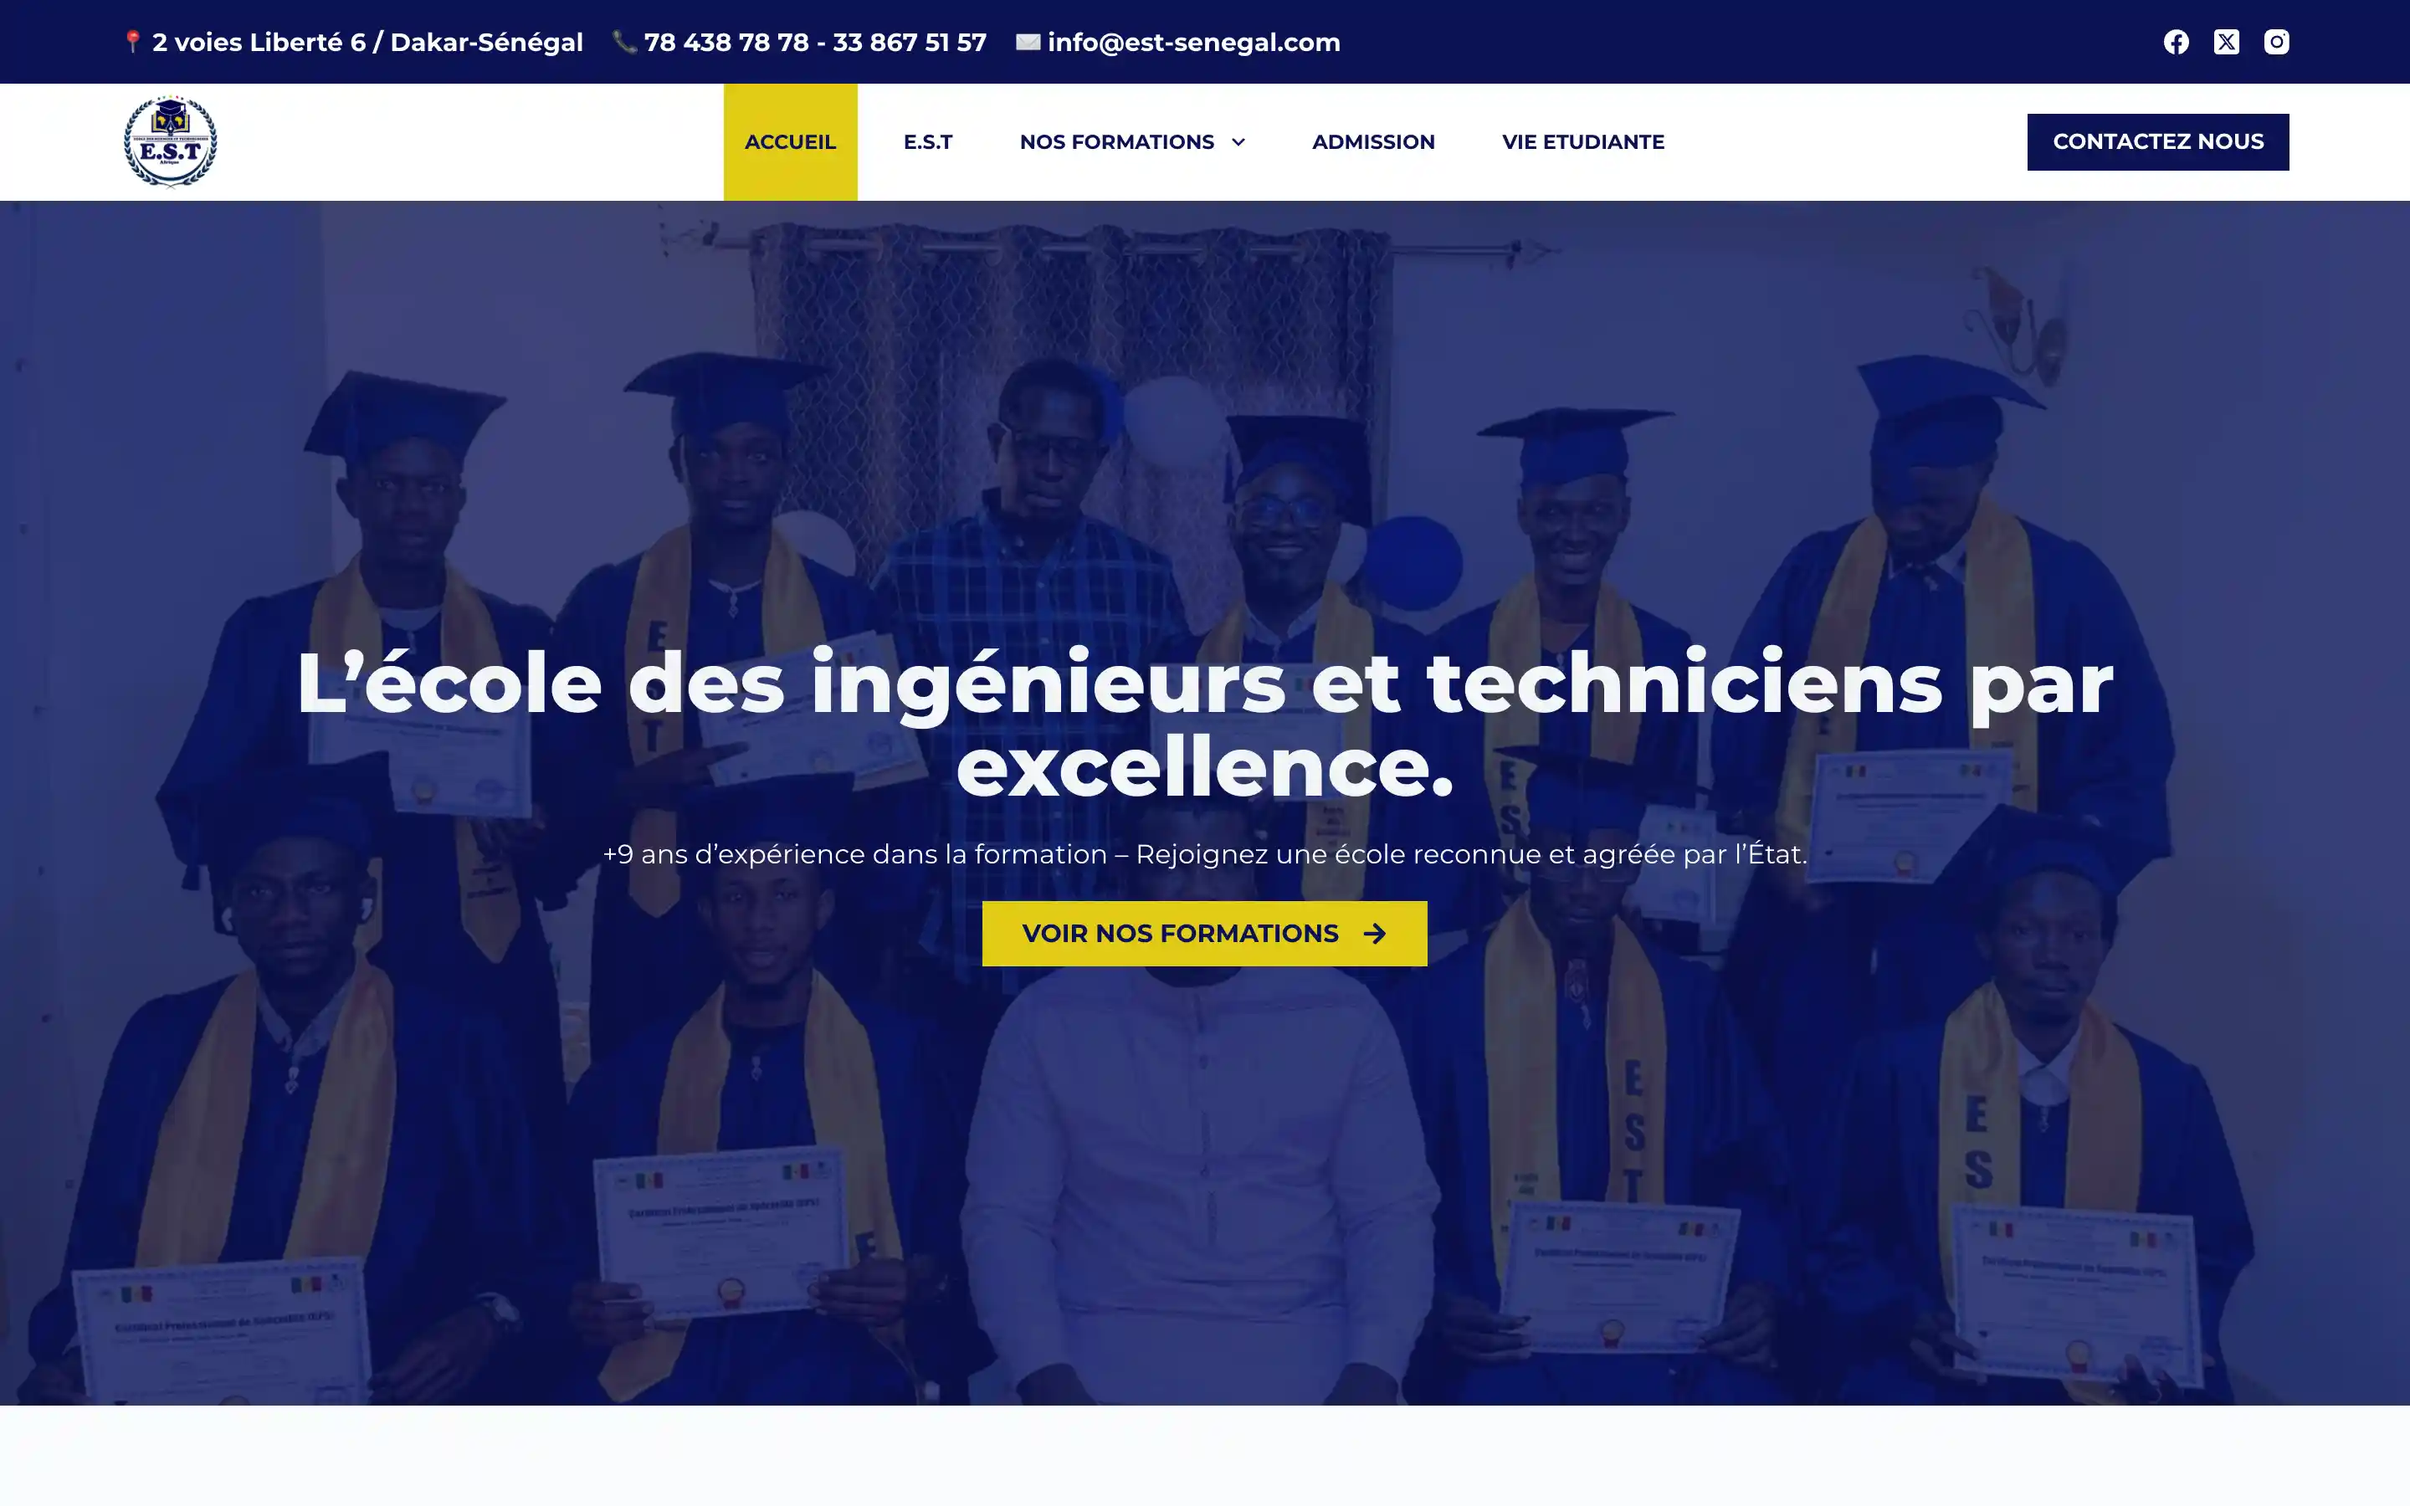Click the envelope email icon
This screenshot has width=2410, height=1506.
pyautogui.click(x=1028, y=42)
